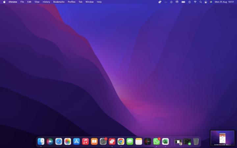This screenshot has height=148, width=237.
Task: Launch Siri from the dock
Action: pos(50,141)
